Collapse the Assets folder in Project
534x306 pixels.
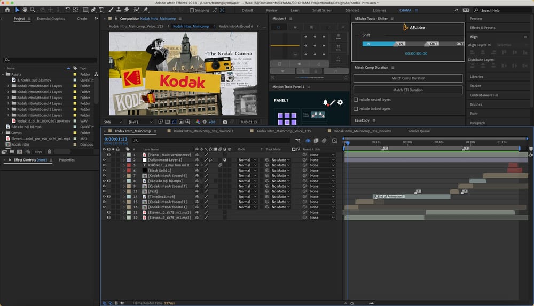pyautogui.click(x=3, y=74)
